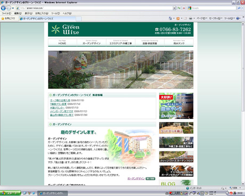This screenshot has width=245, height=196.
Task: Open the お気に入り(A) menu
Action: click(x=42, y=13)
